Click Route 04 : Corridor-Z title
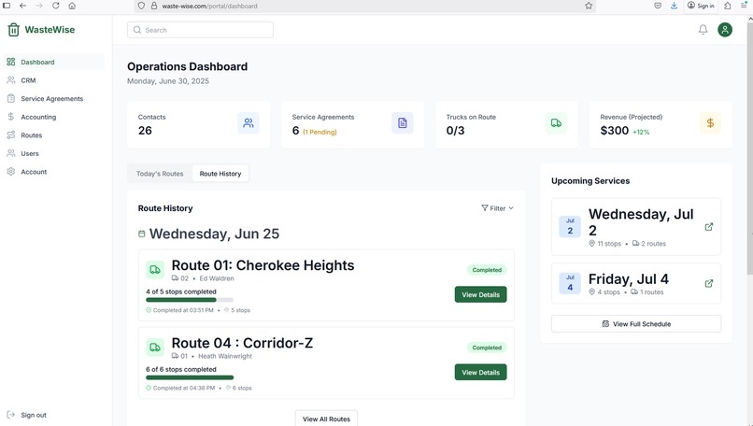753x426 pixels. pyautogui.click(x=242, y=343)
